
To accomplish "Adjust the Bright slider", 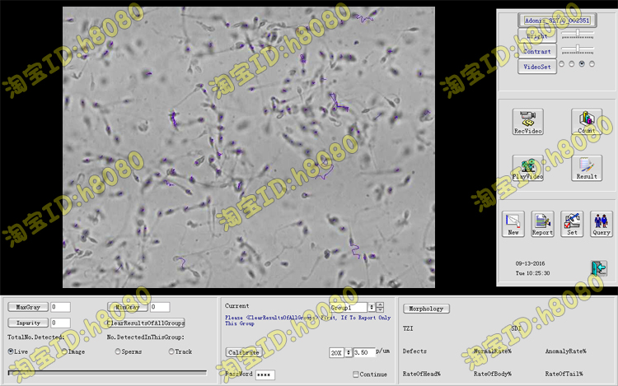I will click(x=578, y=35).
